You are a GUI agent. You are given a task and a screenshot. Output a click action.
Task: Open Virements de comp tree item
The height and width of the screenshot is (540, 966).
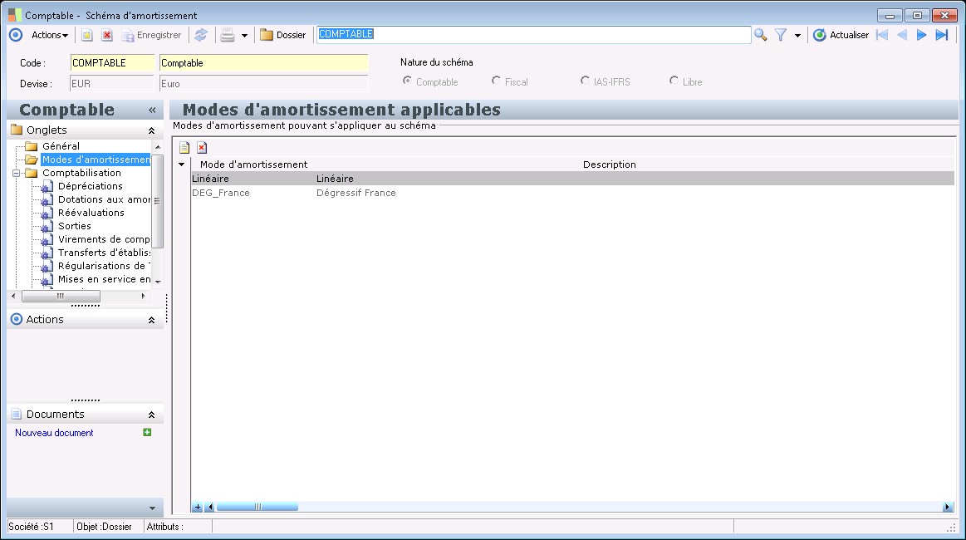click(x=104, y=239)
